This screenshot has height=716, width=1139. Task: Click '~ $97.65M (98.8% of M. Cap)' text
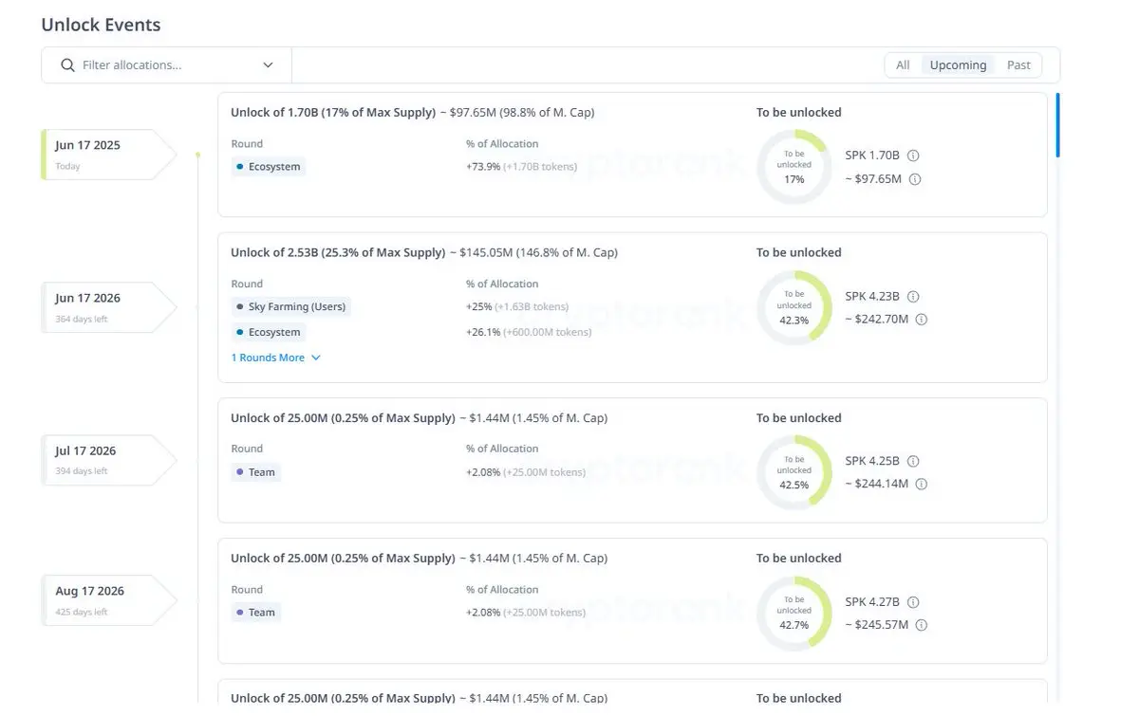coord(517,112)
